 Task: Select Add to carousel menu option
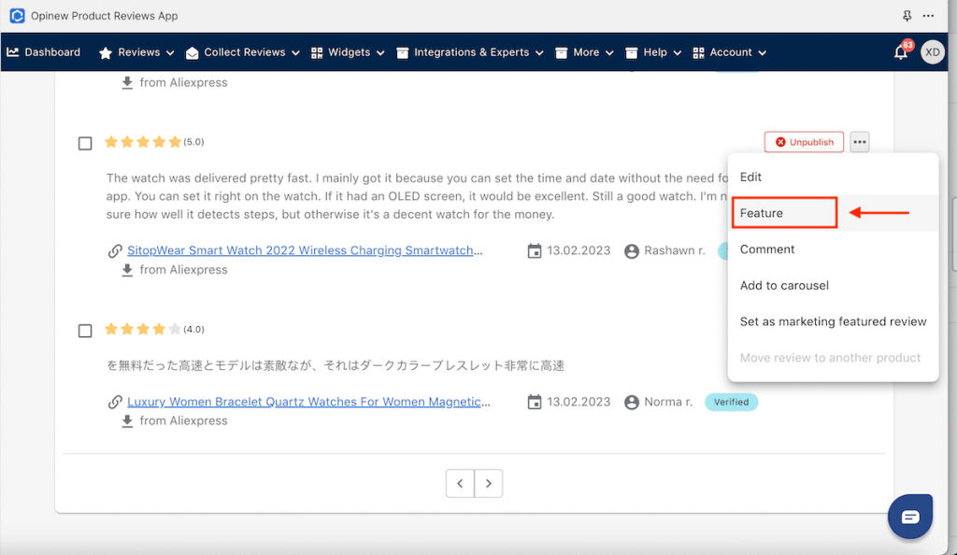784,285
